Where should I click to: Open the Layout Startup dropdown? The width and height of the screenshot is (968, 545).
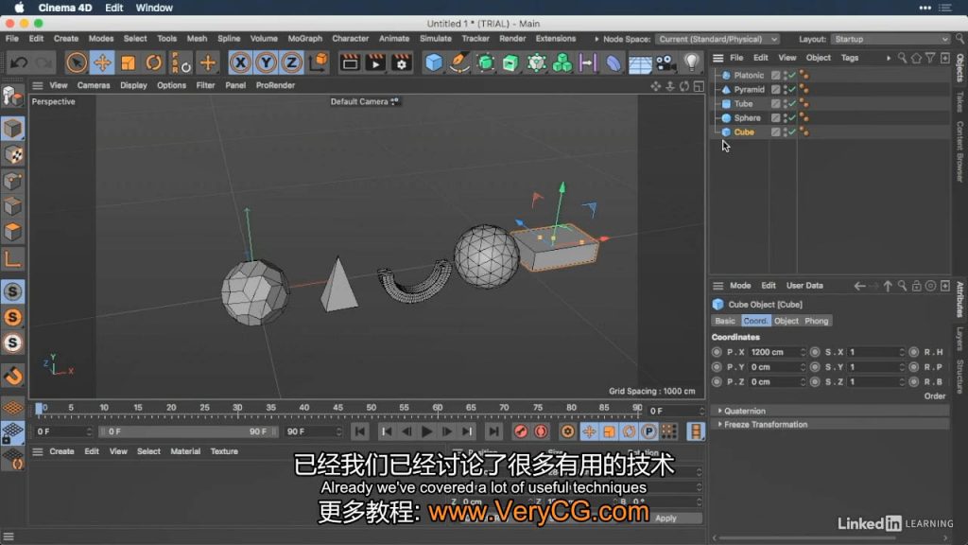pyautogui.click(x=890, y=39)
